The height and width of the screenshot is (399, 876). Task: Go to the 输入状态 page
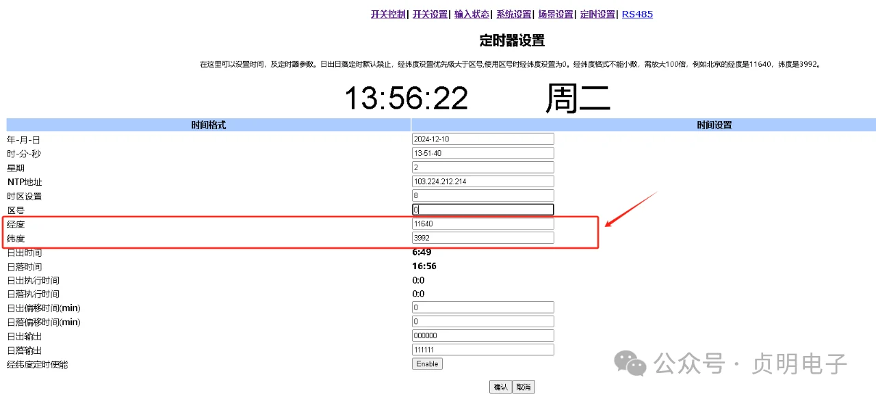(x=472, y=14)
